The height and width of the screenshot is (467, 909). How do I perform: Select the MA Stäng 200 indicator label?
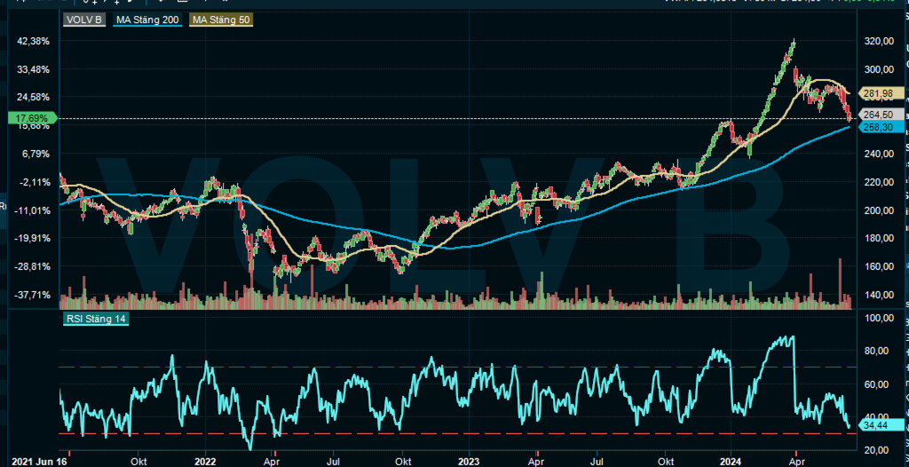(147, 19)
